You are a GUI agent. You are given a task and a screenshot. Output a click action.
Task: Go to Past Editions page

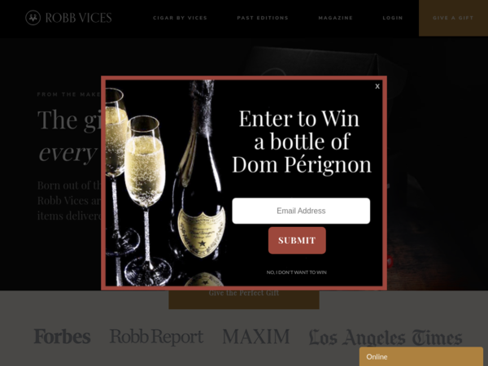pos(263,18)
